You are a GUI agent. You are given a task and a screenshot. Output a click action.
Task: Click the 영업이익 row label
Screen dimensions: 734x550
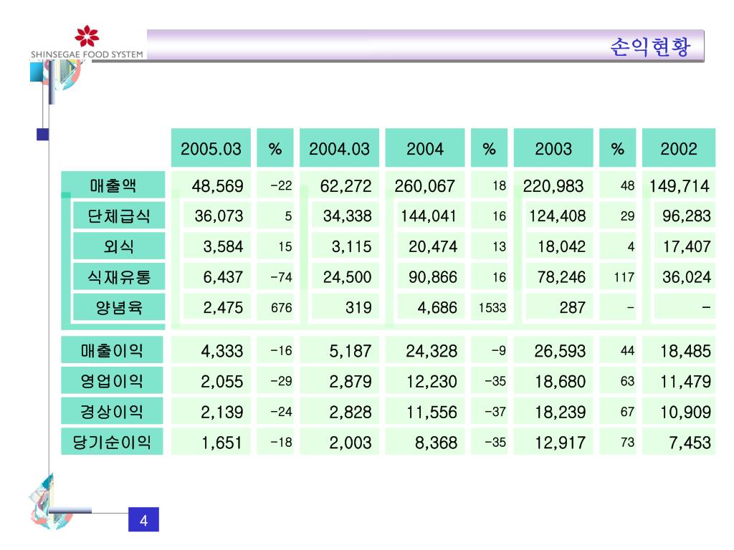[112, 381]
